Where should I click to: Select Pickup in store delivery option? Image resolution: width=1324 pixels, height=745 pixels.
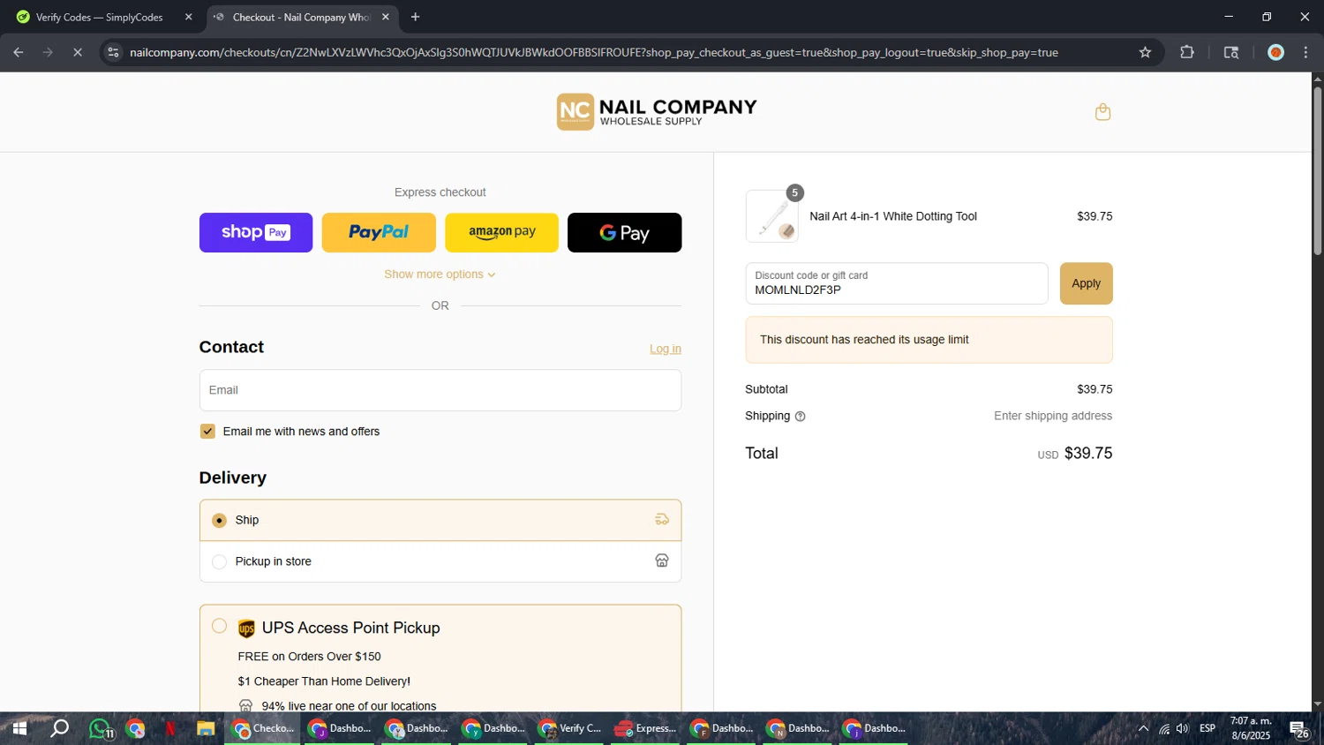click(220, 561)
